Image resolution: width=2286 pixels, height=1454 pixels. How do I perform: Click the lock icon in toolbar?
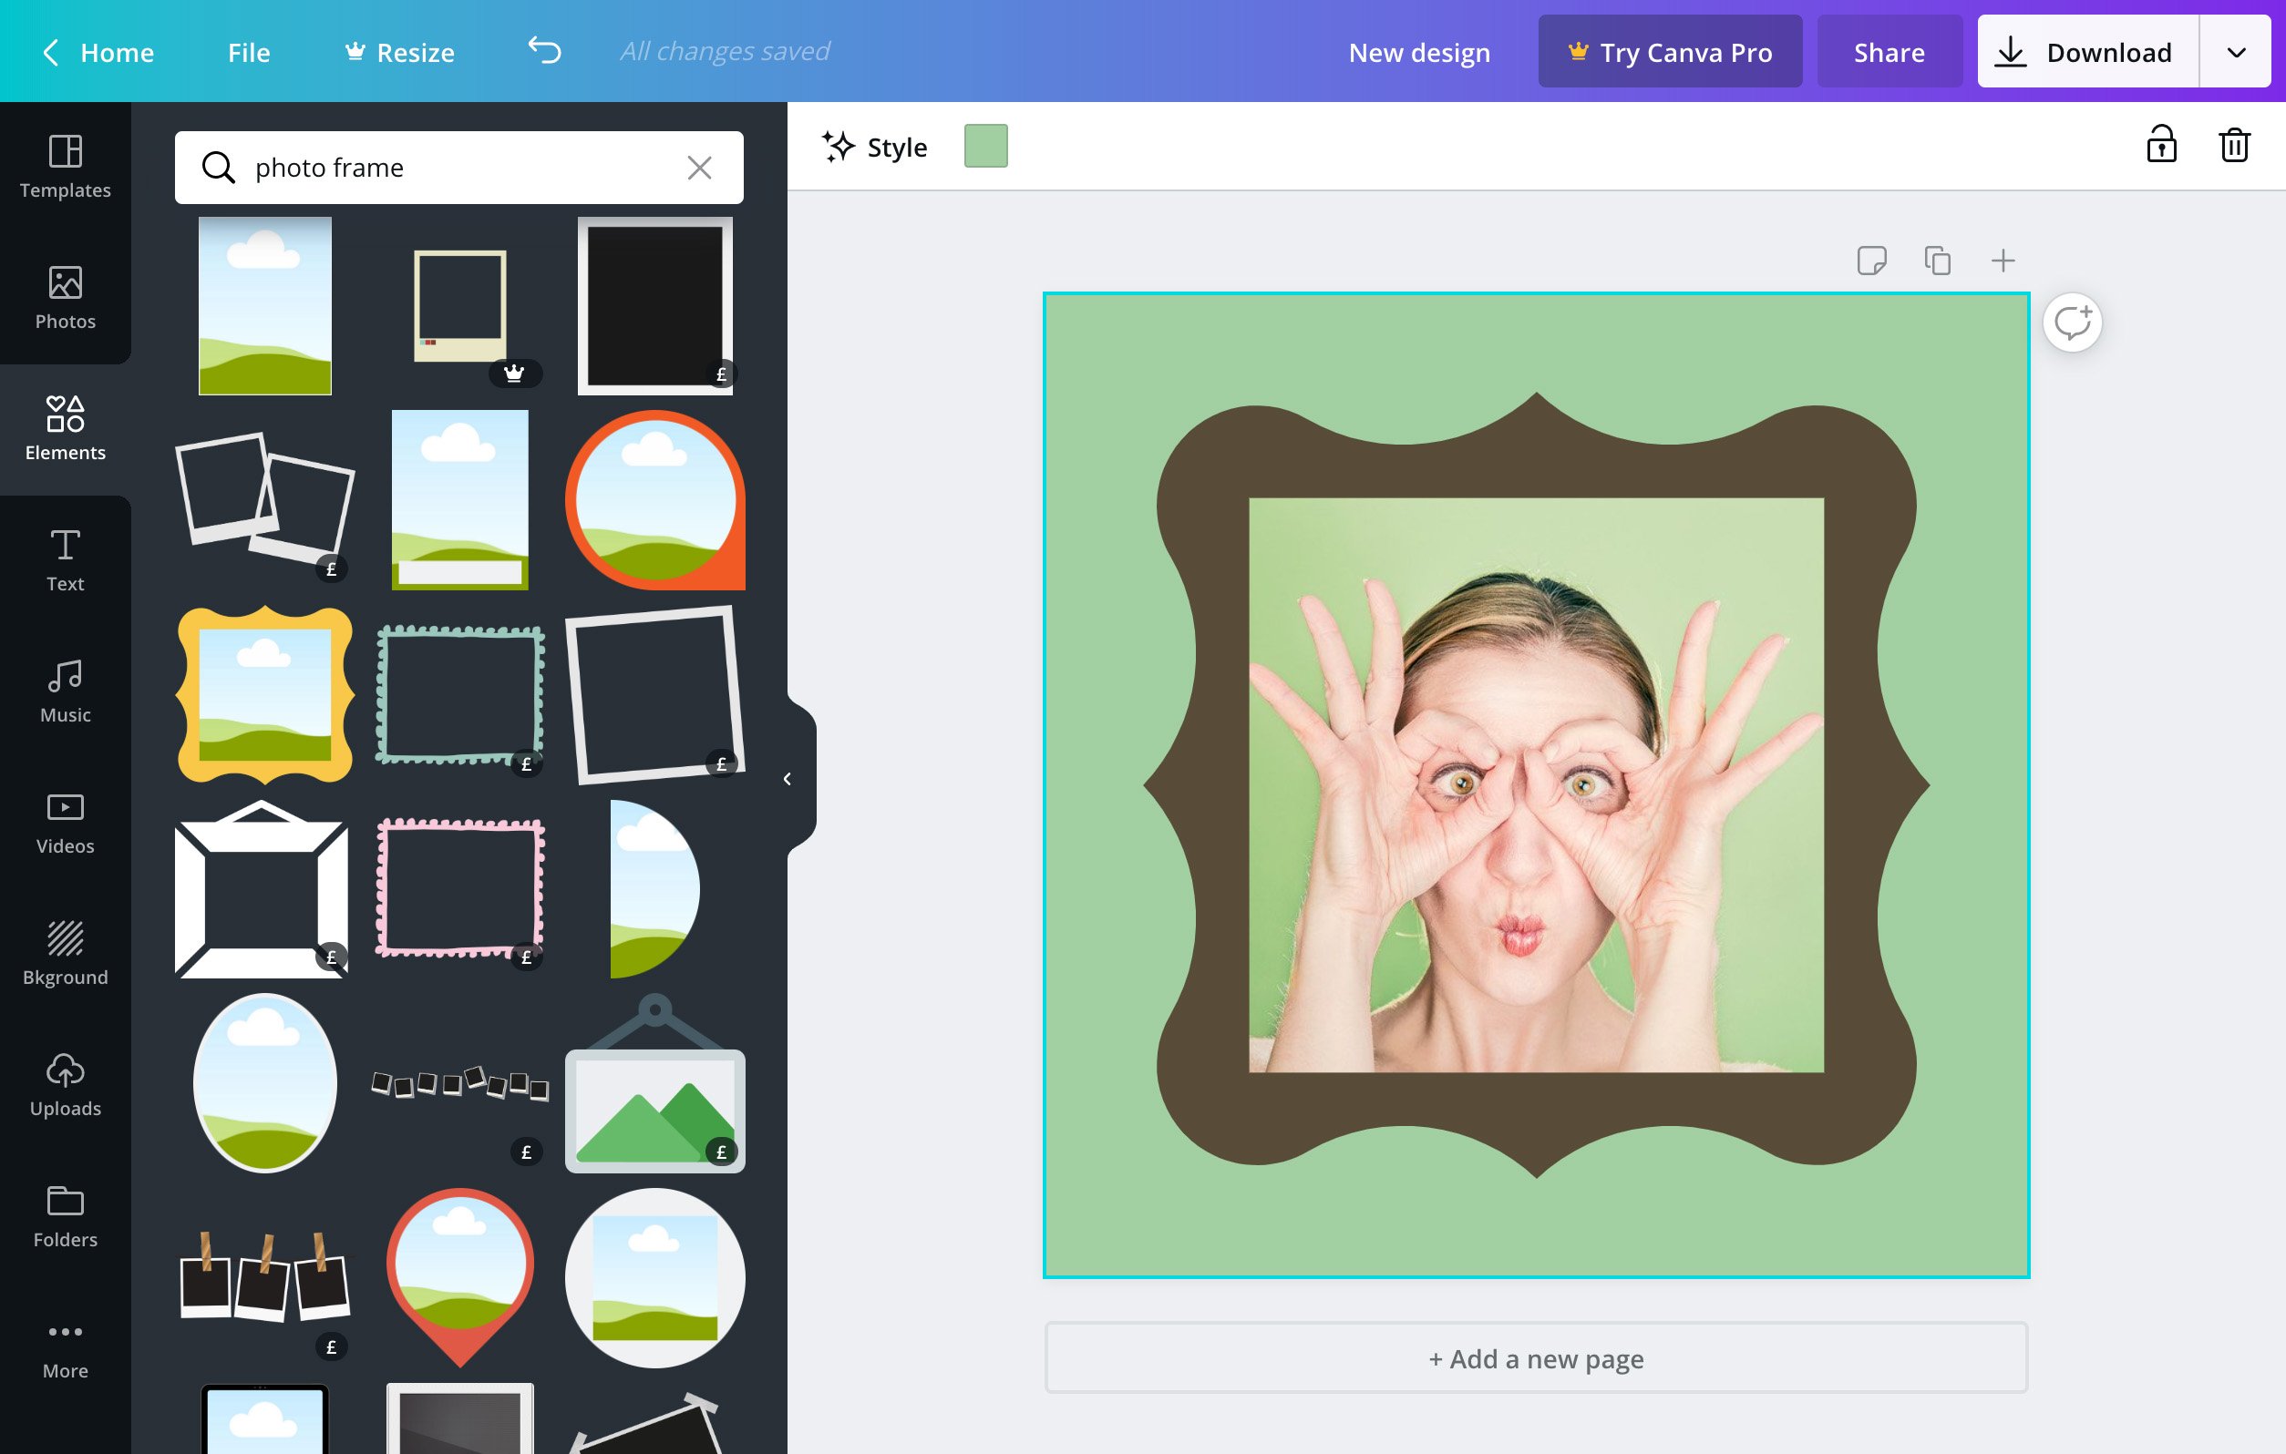tap(2161, 147)
